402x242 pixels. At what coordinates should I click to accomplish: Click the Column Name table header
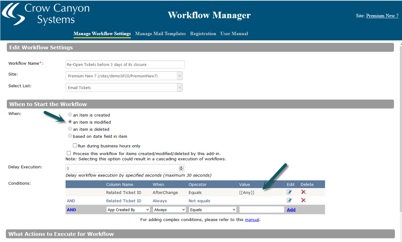click(x=120, y=184)
